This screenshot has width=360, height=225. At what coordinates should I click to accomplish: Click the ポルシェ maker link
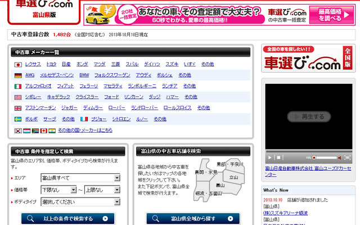(x=165, y=75)
